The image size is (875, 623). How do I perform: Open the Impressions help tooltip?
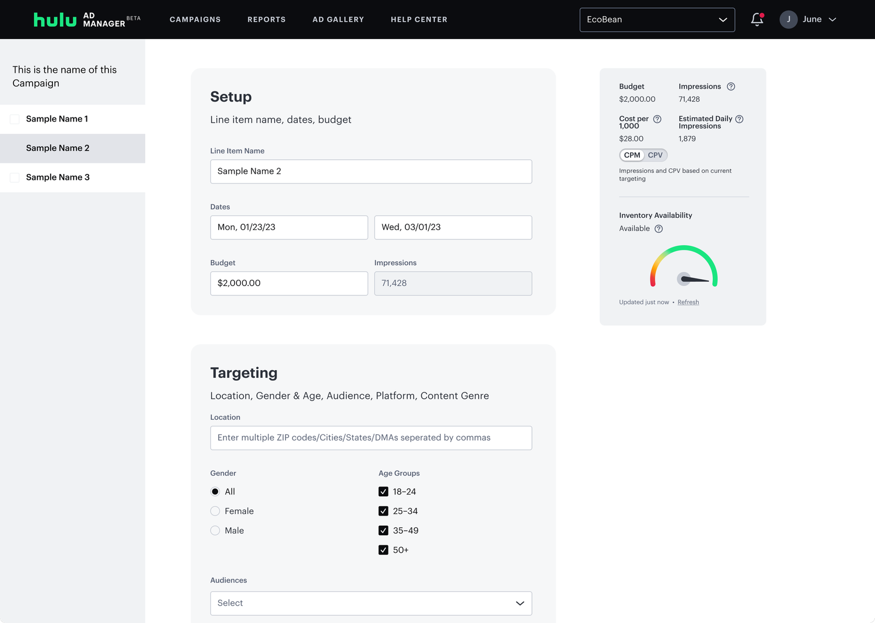tap(731, 86)
